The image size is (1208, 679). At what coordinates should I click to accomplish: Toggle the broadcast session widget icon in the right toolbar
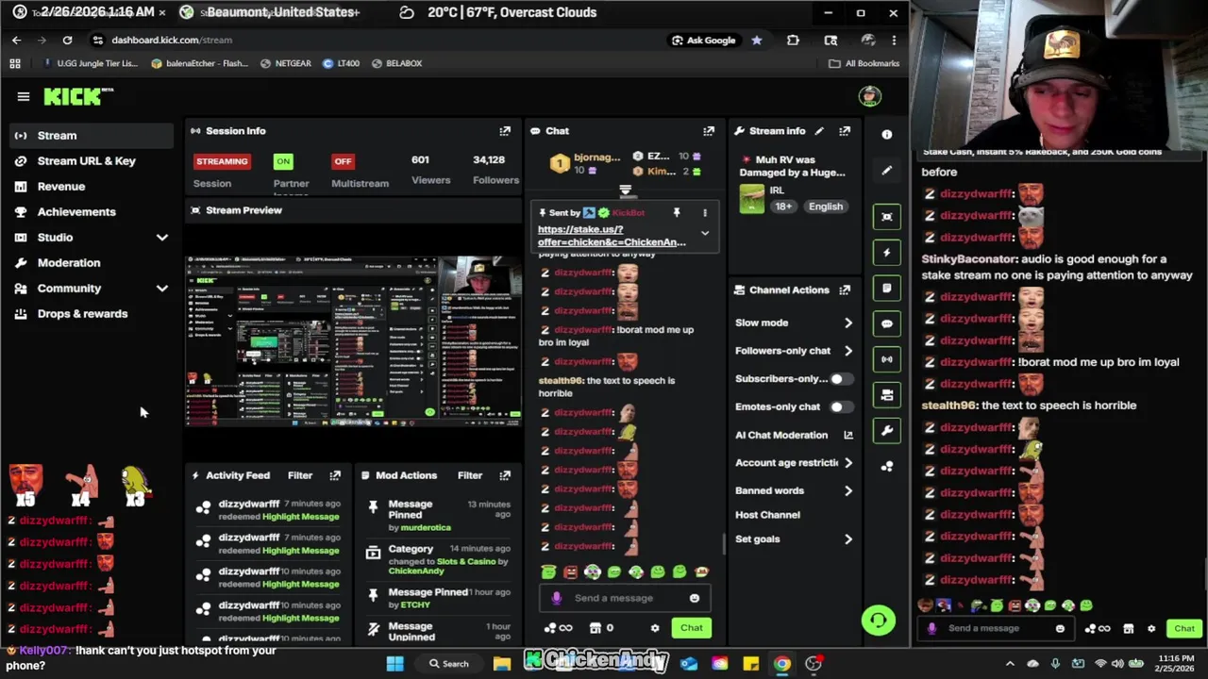(x=887, y=359)
